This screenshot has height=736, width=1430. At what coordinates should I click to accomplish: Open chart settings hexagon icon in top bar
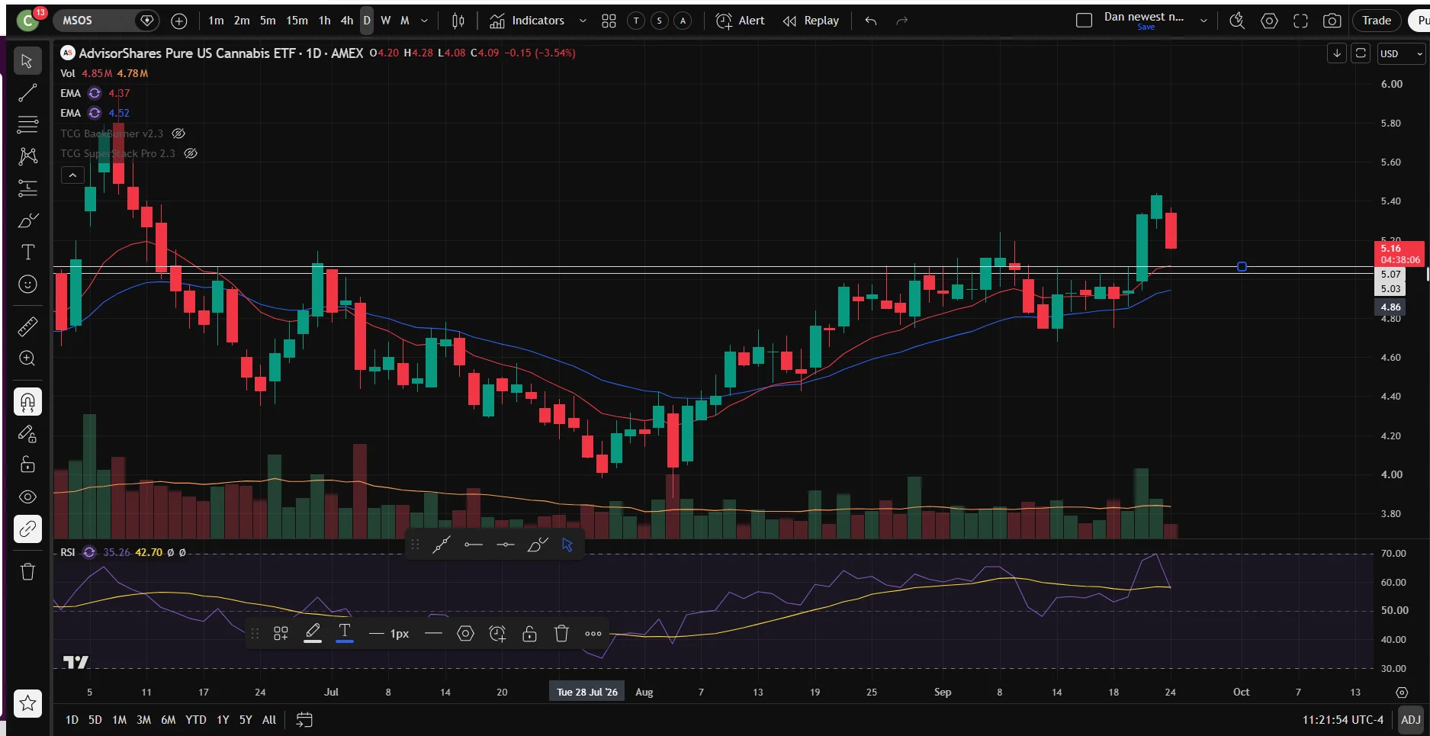[x=1269, y=21]
